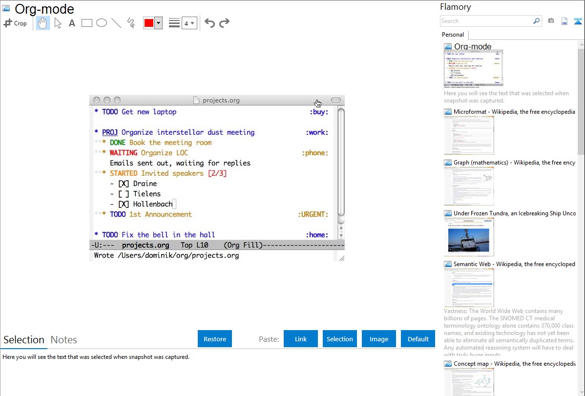Click the blue arrow icon beside the page icon

click(x=578, y=21)
